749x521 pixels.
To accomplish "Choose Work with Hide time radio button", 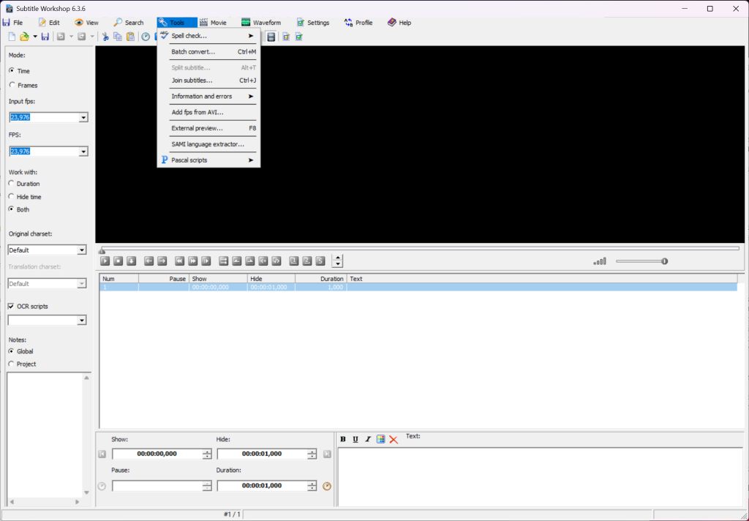I will 12,196.
